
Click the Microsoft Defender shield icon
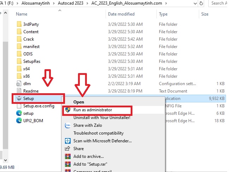(x=68, y=141)
